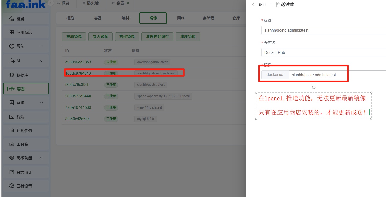Click the 面板设置 gear icon
The width and height of the screenshot is (386, 197).
point(12,186)
